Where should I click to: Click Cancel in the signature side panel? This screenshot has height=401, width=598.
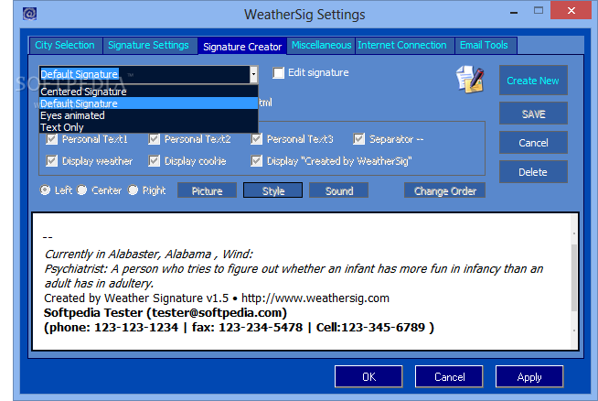coord(533,143)
